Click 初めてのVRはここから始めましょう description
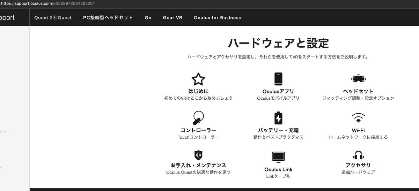The image size is (419, 191). pos(198,98)
